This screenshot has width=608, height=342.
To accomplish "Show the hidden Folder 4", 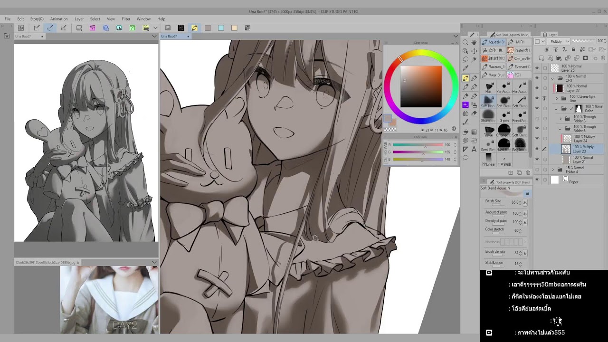I will coord(537,170).
